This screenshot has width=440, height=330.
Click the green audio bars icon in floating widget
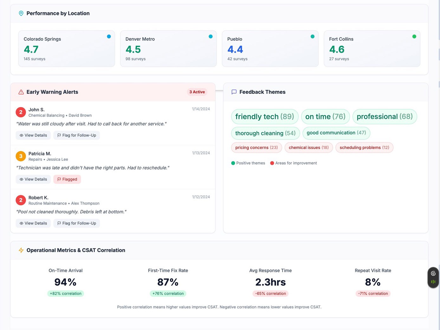click(x=433, y=281)
